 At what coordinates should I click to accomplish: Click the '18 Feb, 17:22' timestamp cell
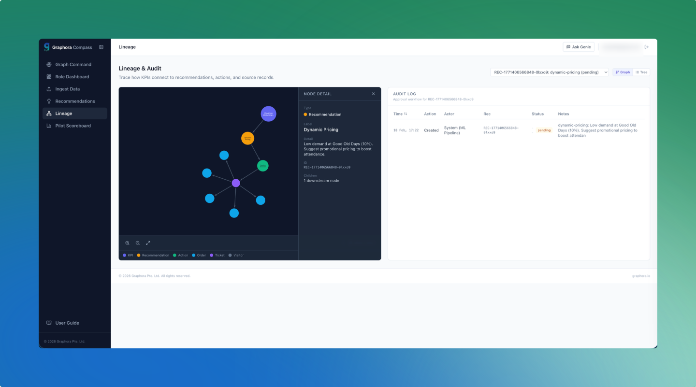click(x=406, y=130)
